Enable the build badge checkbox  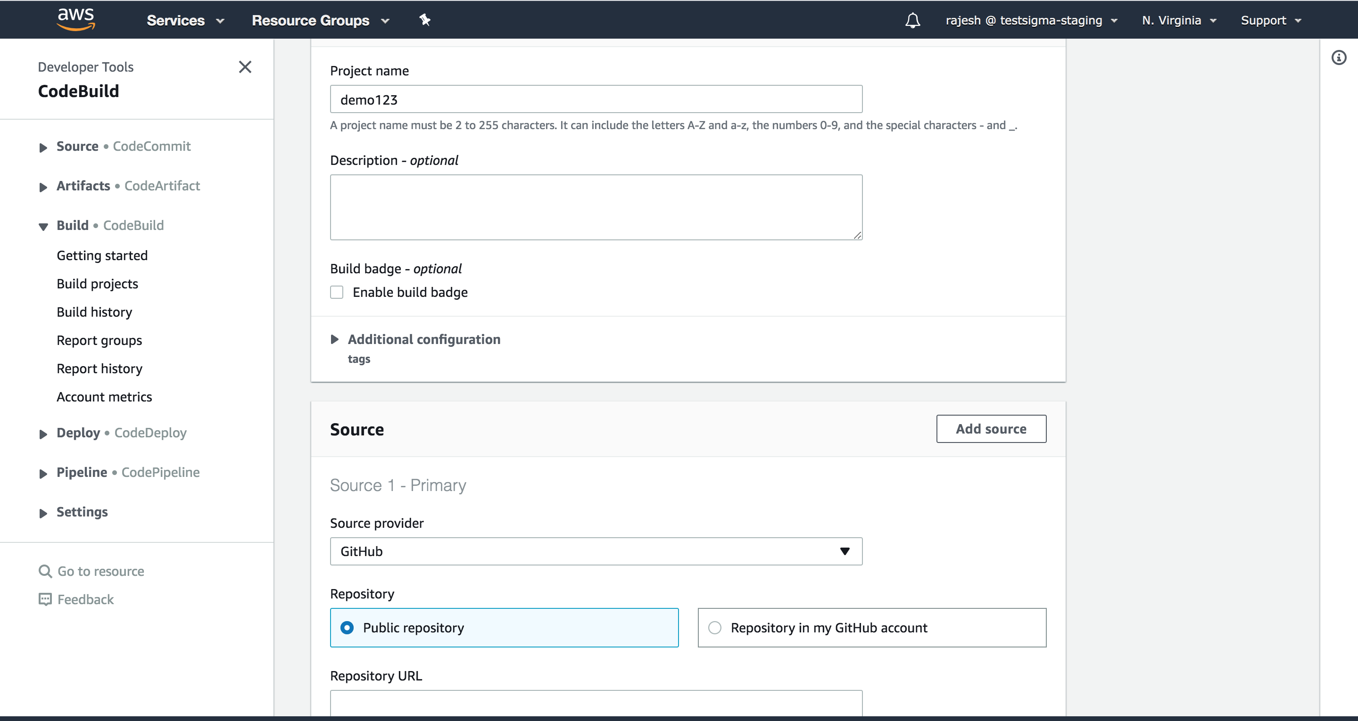[337, 292]
